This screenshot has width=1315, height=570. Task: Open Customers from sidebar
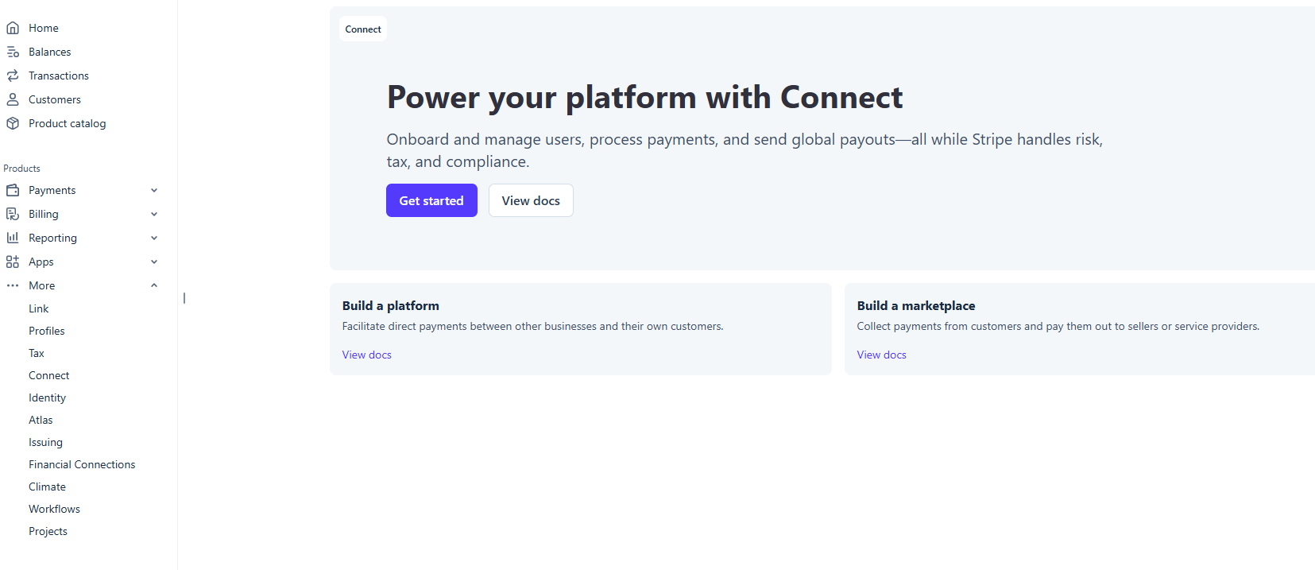55,99
